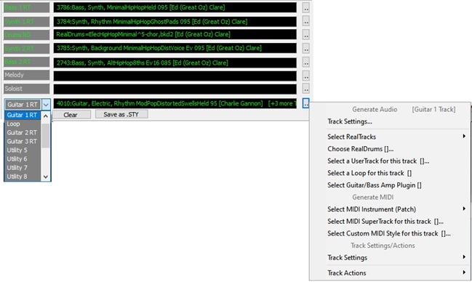Click the Melody track label button
Screen dimensions: 472x282
click(26, 76)
